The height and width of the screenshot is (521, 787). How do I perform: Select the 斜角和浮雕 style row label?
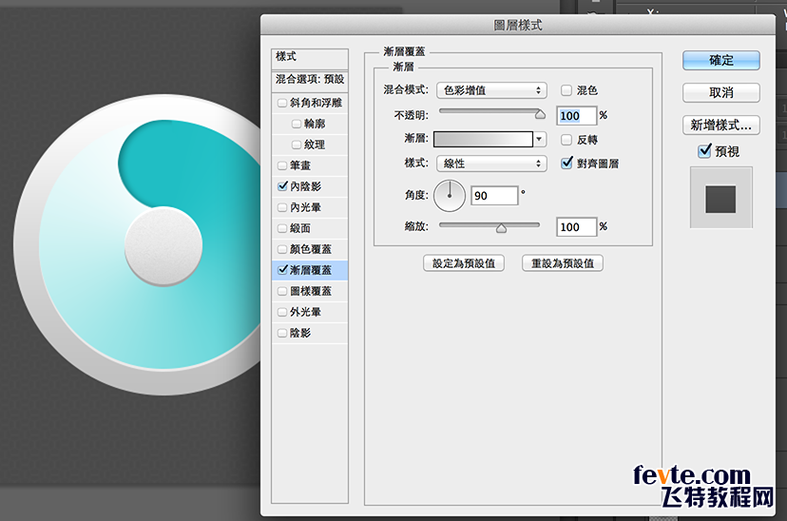click(x=317, y=103)
